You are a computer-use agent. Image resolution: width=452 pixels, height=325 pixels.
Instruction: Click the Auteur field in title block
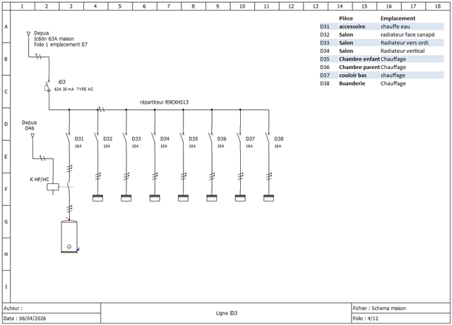[x=52, y=308]
